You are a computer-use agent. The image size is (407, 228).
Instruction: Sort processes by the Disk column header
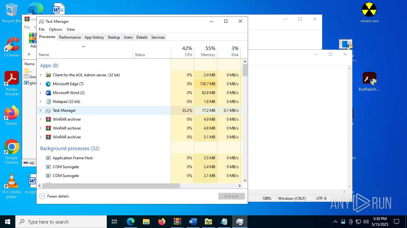coord(229,52)
